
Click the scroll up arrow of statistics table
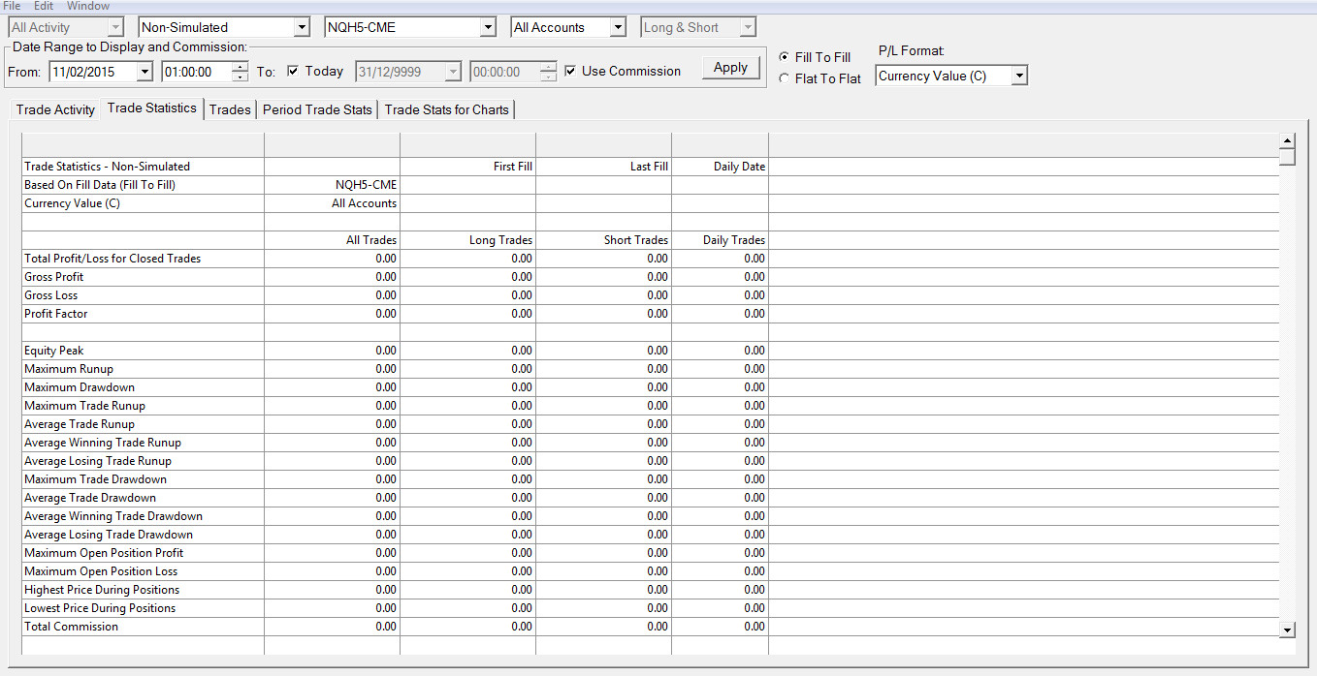[1287, 140]
